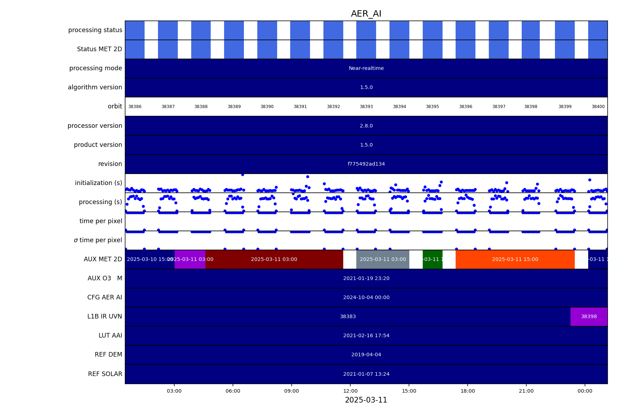
Task: Select the processor version 2.8.0 value
Action: (366, 126)
